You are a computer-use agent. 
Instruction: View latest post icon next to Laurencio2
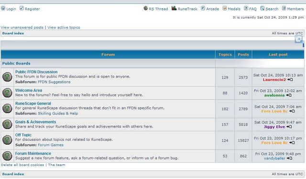tap(290, 80)
